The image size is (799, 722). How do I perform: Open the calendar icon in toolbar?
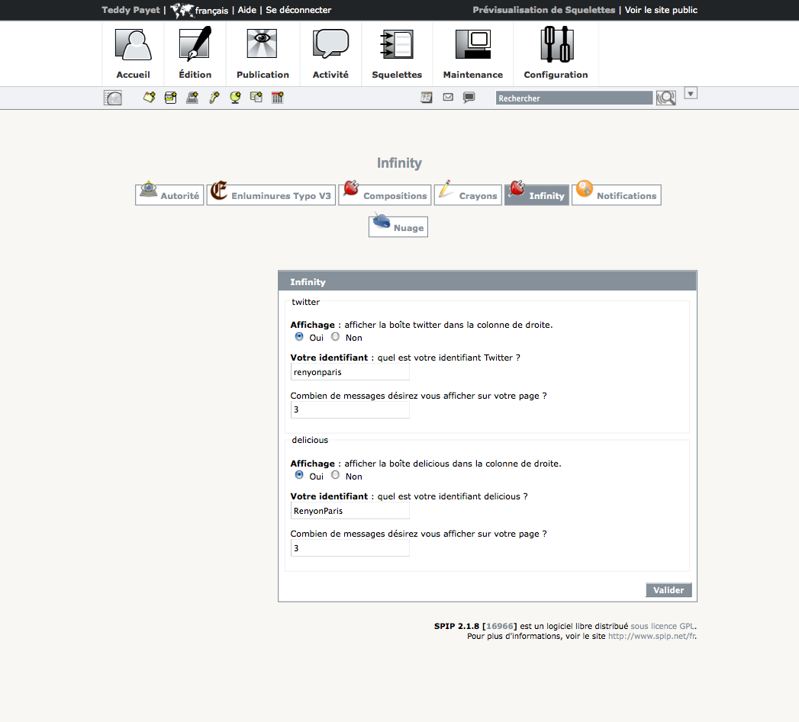(426, 98)
